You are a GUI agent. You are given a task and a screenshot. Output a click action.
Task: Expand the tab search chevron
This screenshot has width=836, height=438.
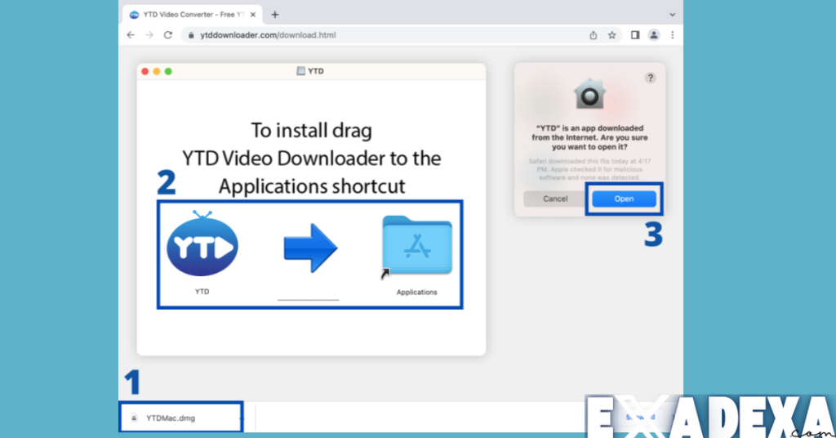pyautogui.click(x=673, y=15)
